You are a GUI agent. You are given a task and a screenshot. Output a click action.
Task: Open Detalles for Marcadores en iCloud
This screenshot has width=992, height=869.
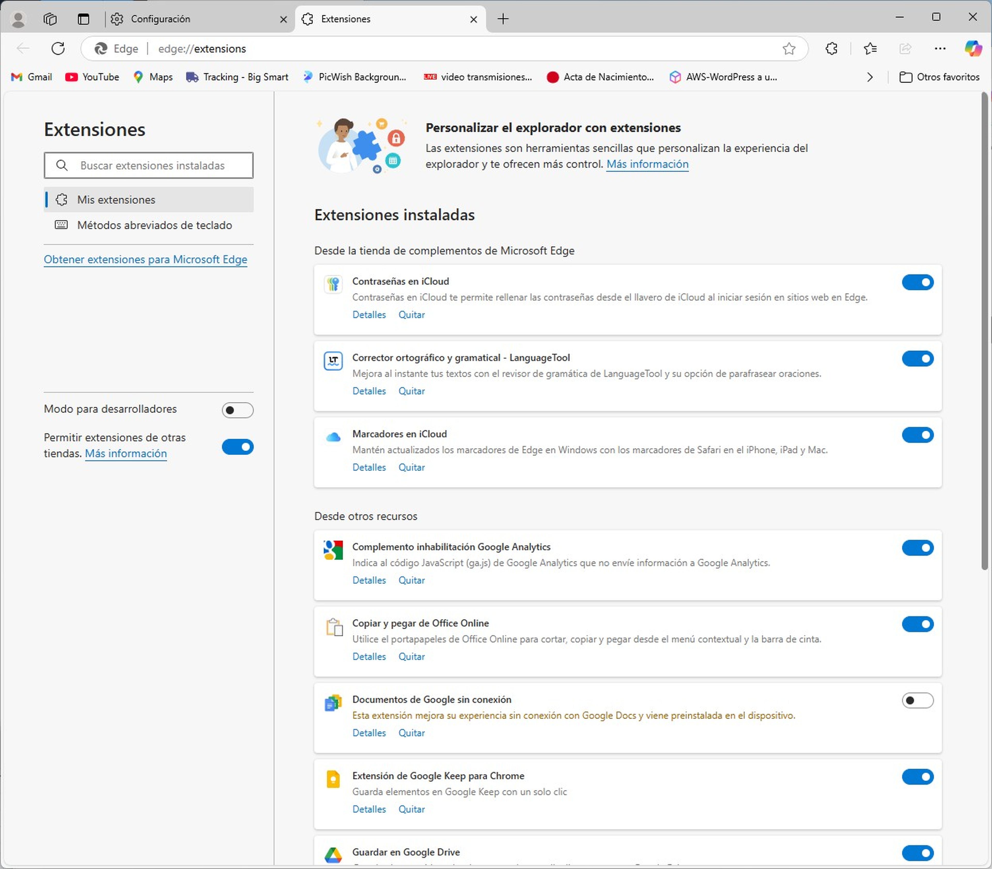tap(369, 468)
